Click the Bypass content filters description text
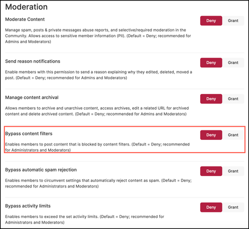This screenshot has width=249, height=229. pos(97,147)
